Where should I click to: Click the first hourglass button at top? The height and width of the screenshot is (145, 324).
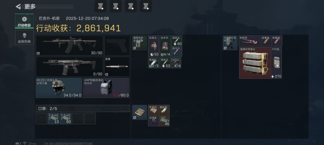click(100, 6)
